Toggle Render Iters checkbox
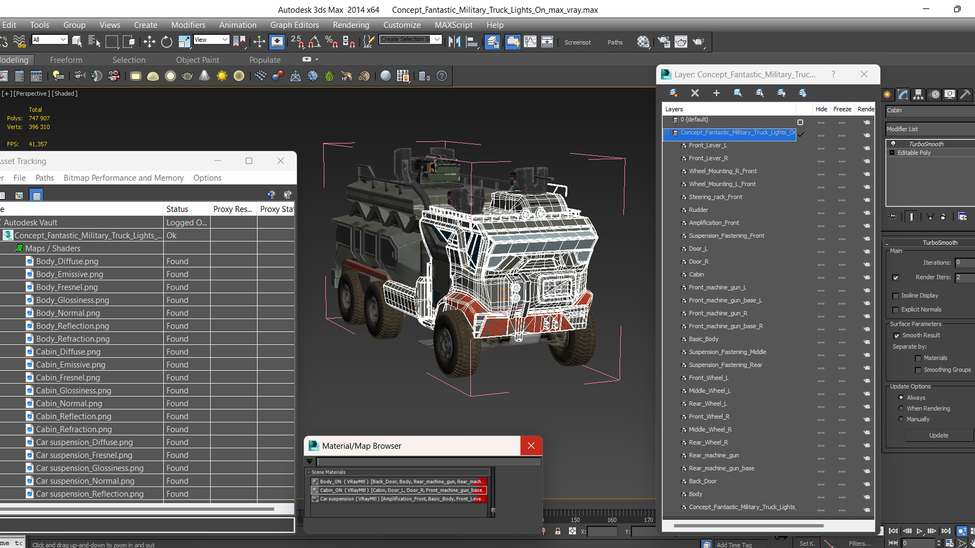The image size is (975, 548). point(895,278)
